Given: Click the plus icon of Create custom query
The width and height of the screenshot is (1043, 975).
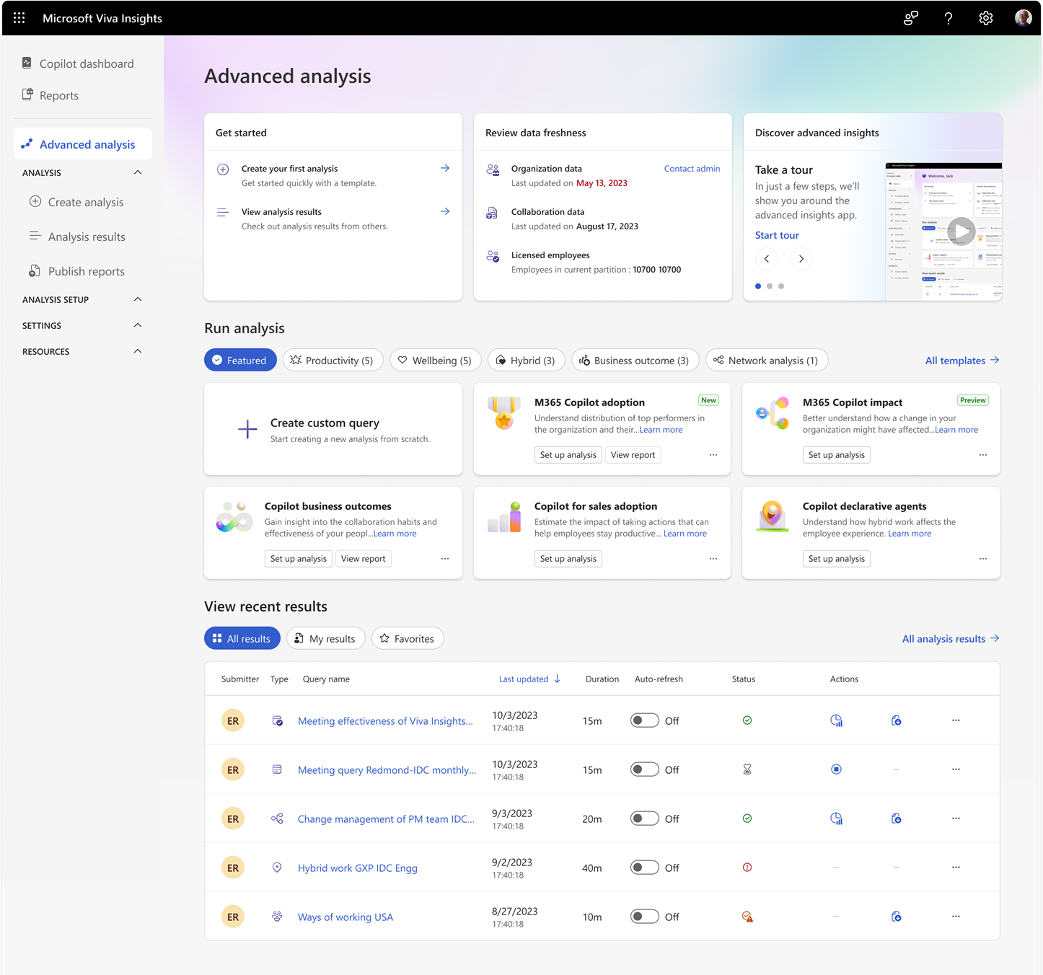Looking at the screenshot, I should pyautogui.click(x=247, y=429).
